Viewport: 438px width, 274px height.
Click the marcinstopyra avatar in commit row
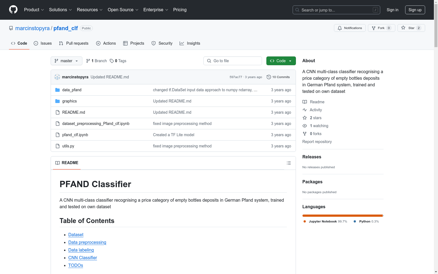click(57, 77)
